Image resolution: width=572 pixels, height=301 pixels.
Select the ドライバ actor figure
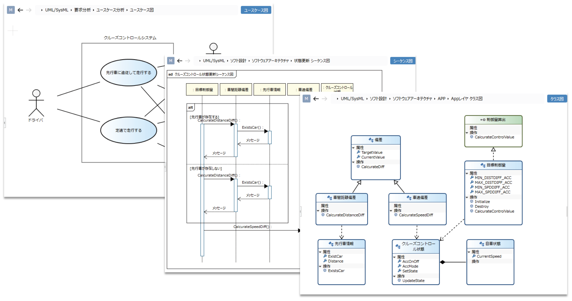click(36, 105)
